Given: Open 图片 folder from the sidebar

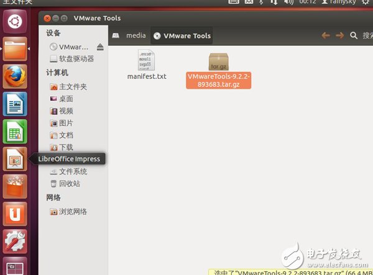Looking at the screenshot, I should pos(62,123).
